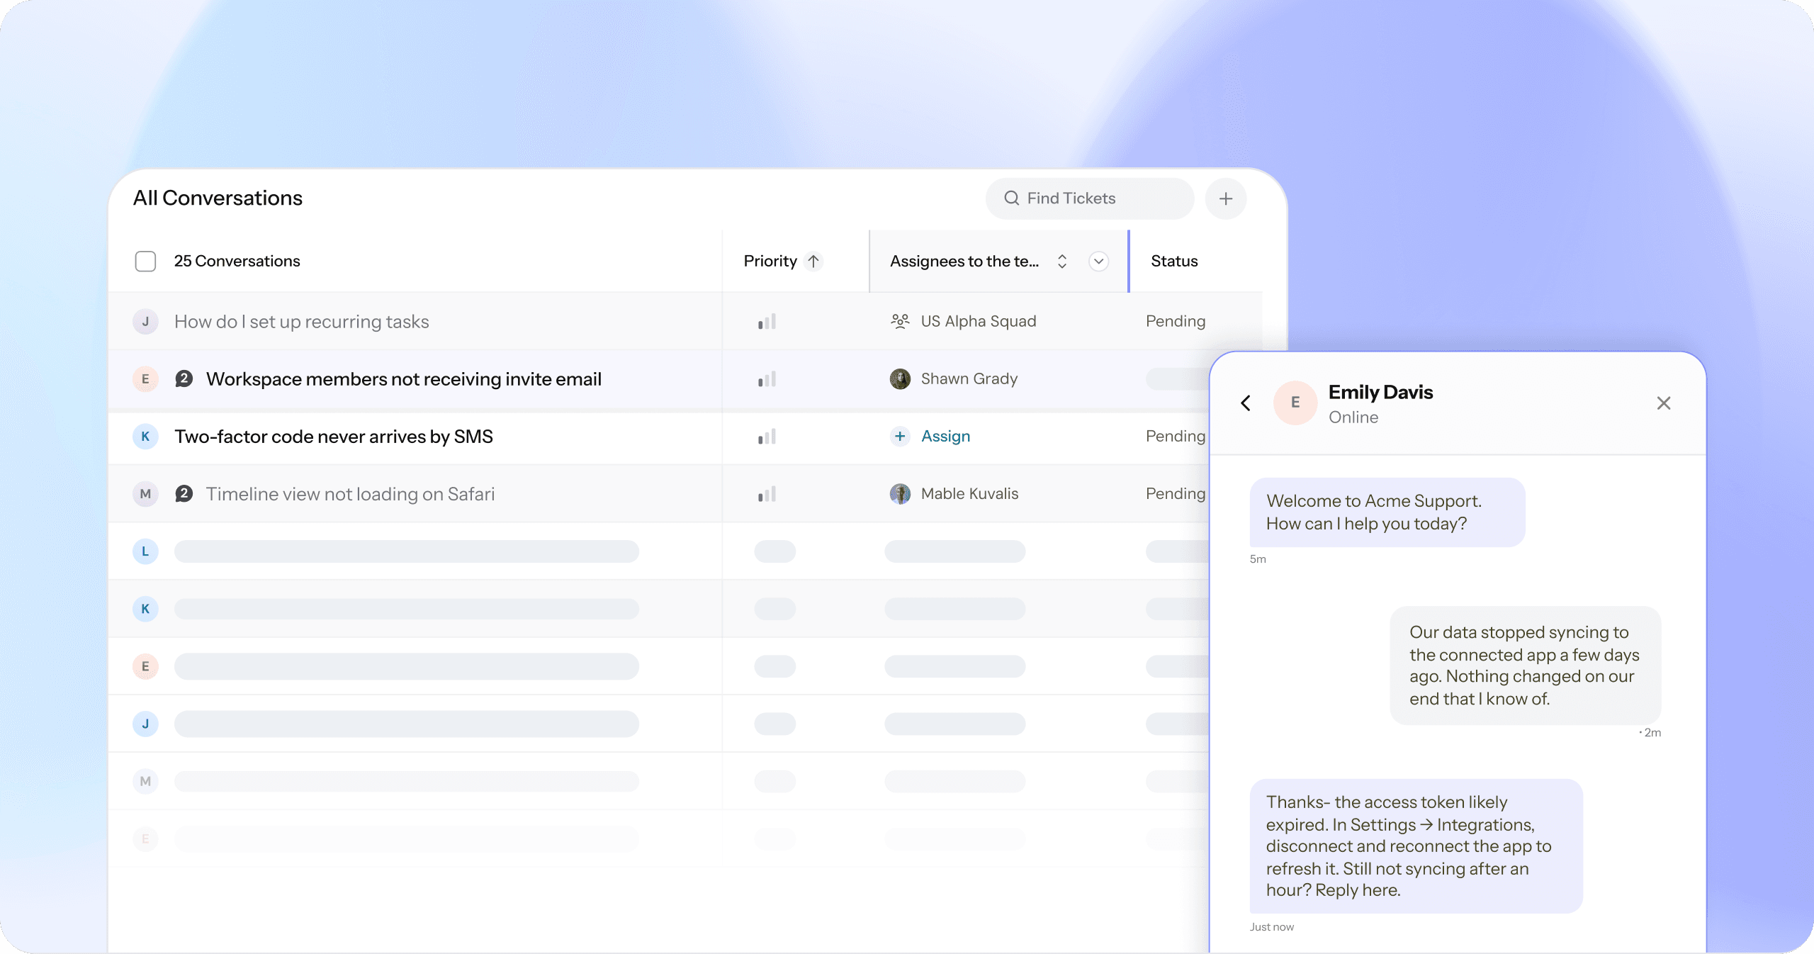This screenshot has width=1814, height=954.
Task: Click message count badge on invite email row
Action: (184, 378)
